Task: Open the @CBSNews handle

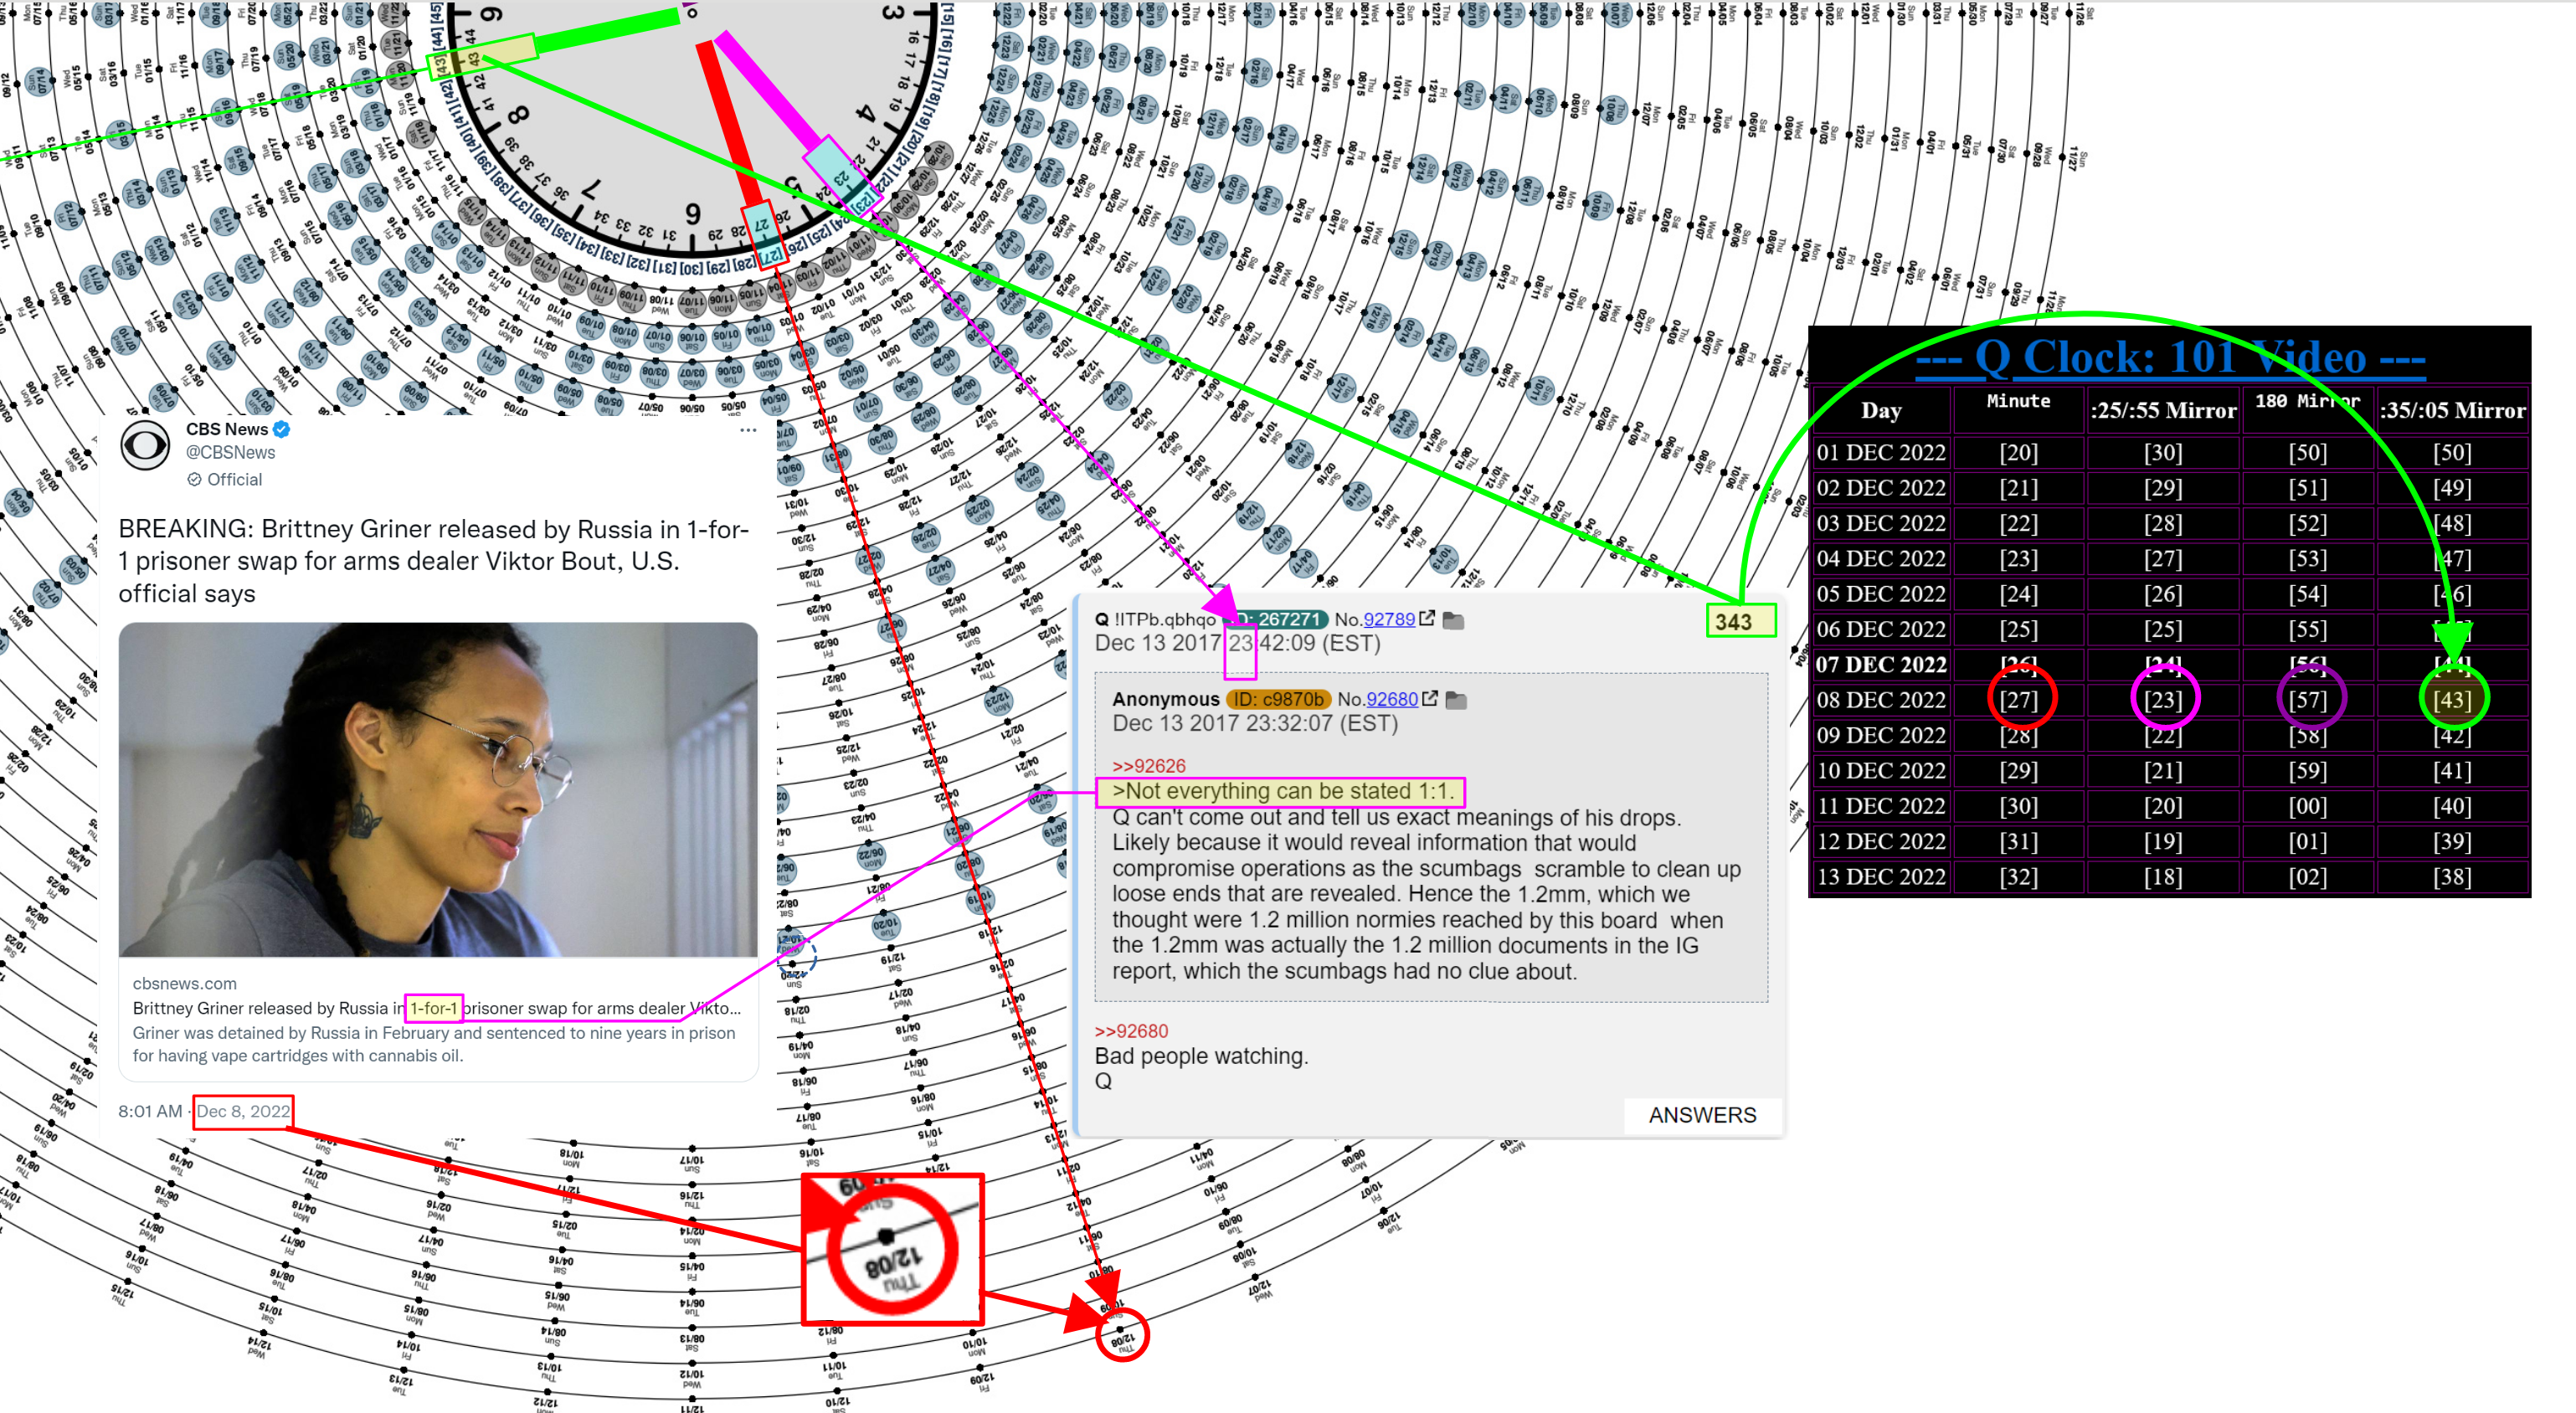Action: [x=230, y=453]
